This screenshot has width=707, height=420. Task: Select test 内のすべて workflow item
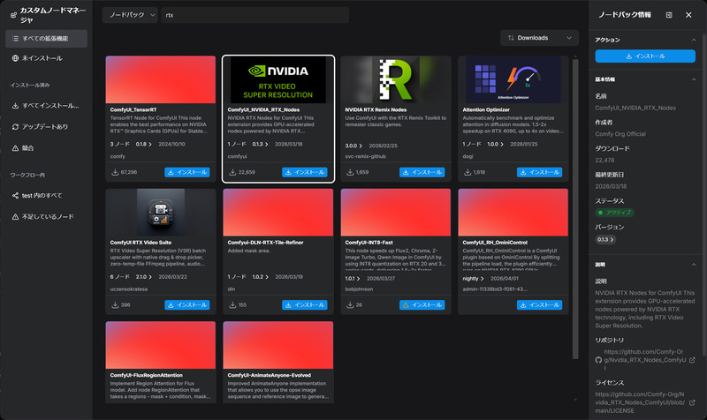tap(47, 195)
